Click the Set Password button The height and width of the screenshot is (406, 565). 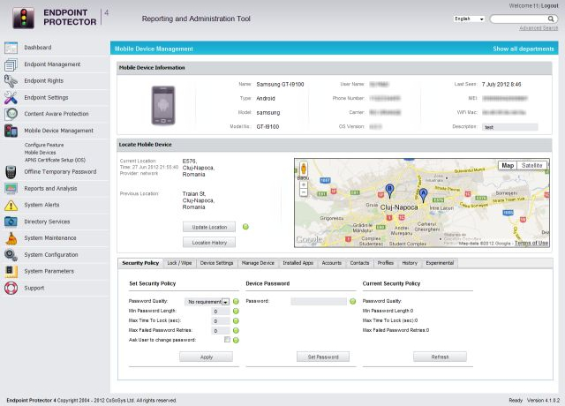pyautogui.click(x=323, y=357)
